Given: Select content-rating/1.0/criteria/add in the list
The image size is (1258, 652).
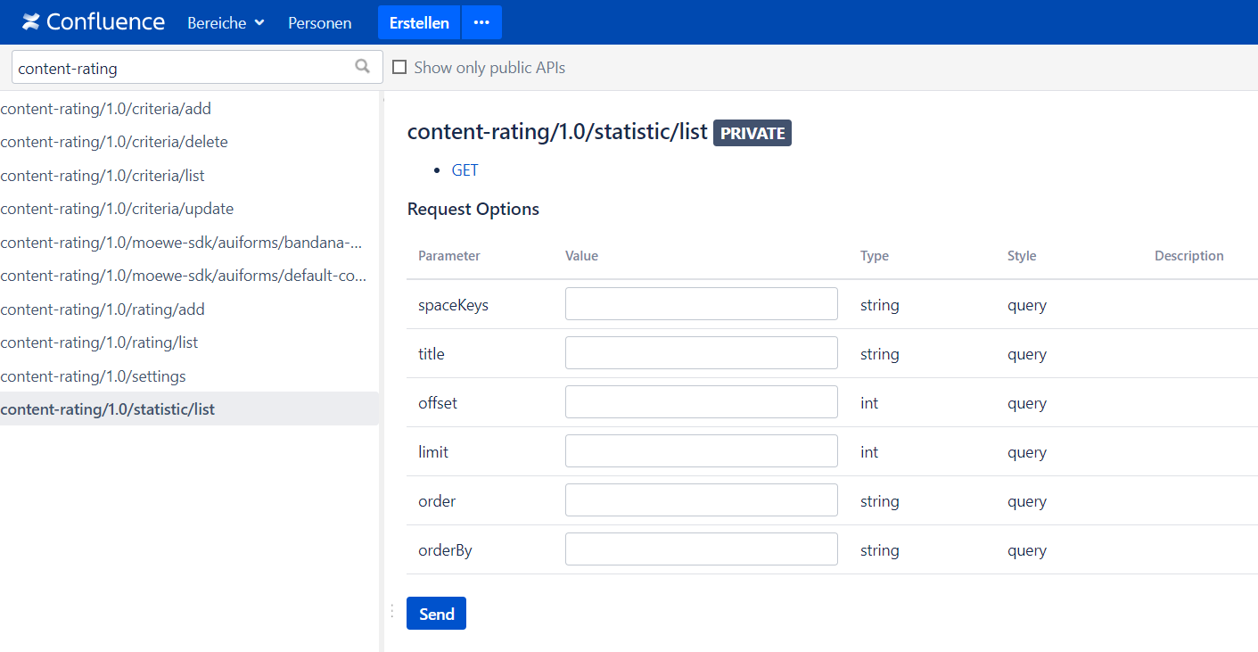Looking at the screenshot, I should point(106,109).
